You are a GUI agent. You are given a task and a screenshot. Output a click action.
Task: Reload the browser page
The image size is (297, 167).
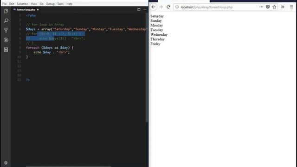(168, 7)
